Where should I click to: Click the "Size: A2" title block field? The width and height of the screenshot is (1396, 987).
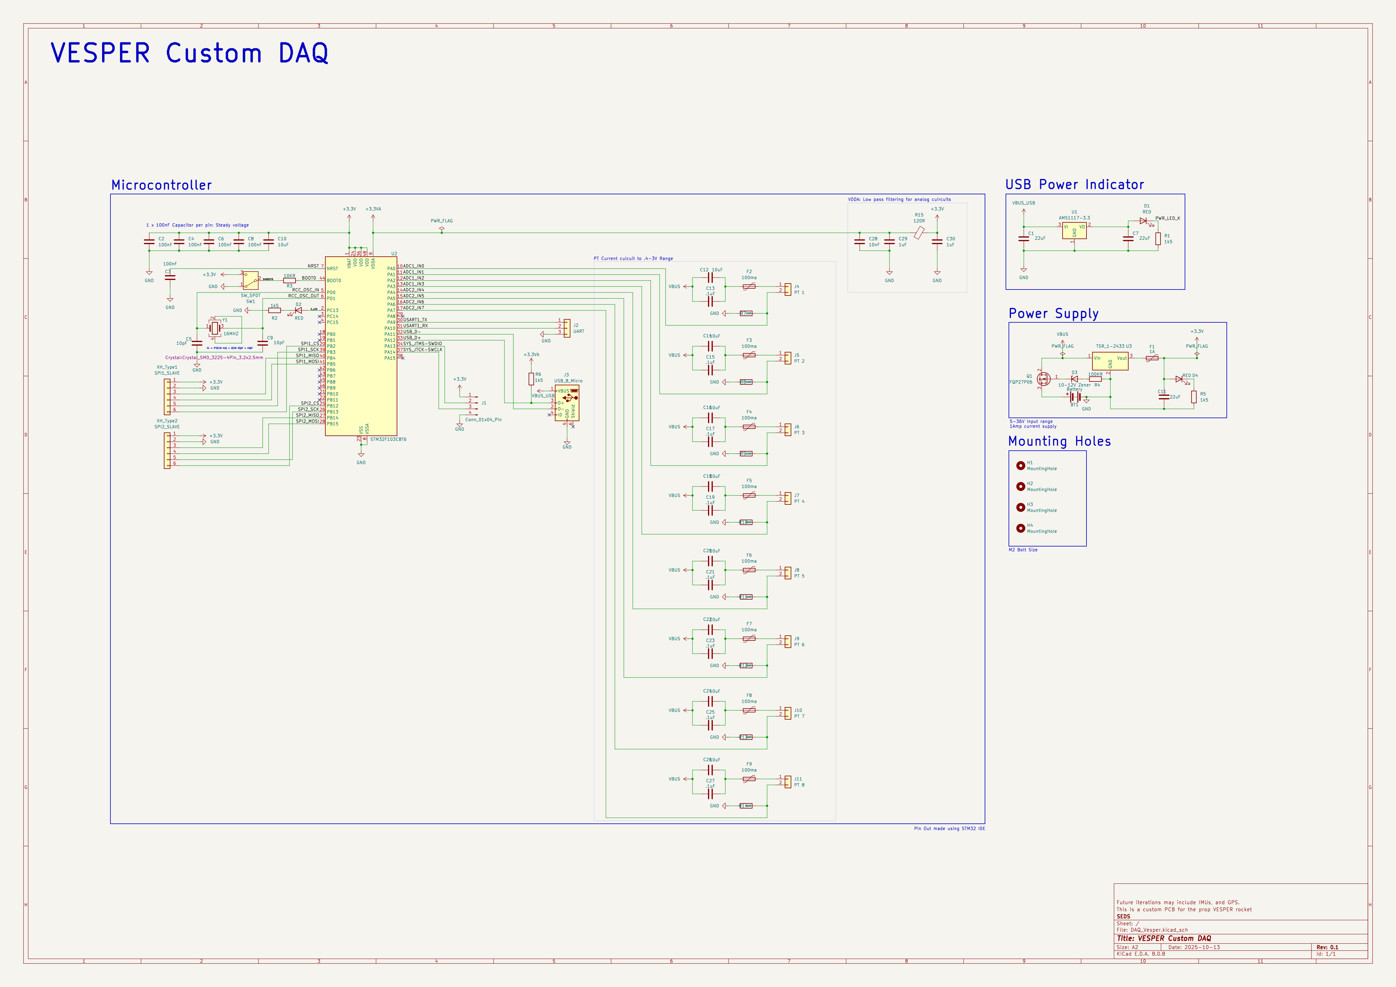coord(1127,948)
